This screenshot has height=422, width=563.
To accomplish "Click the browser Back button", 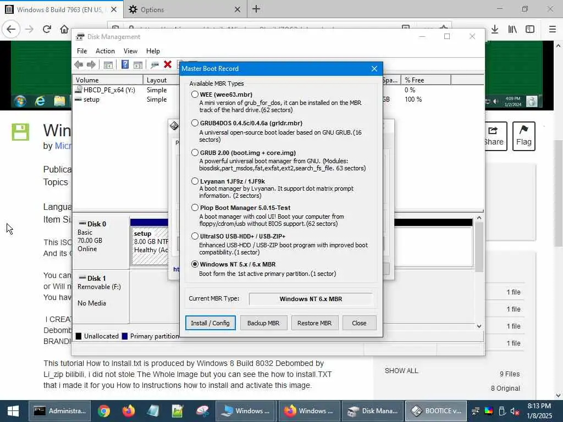I will (11, 29).
